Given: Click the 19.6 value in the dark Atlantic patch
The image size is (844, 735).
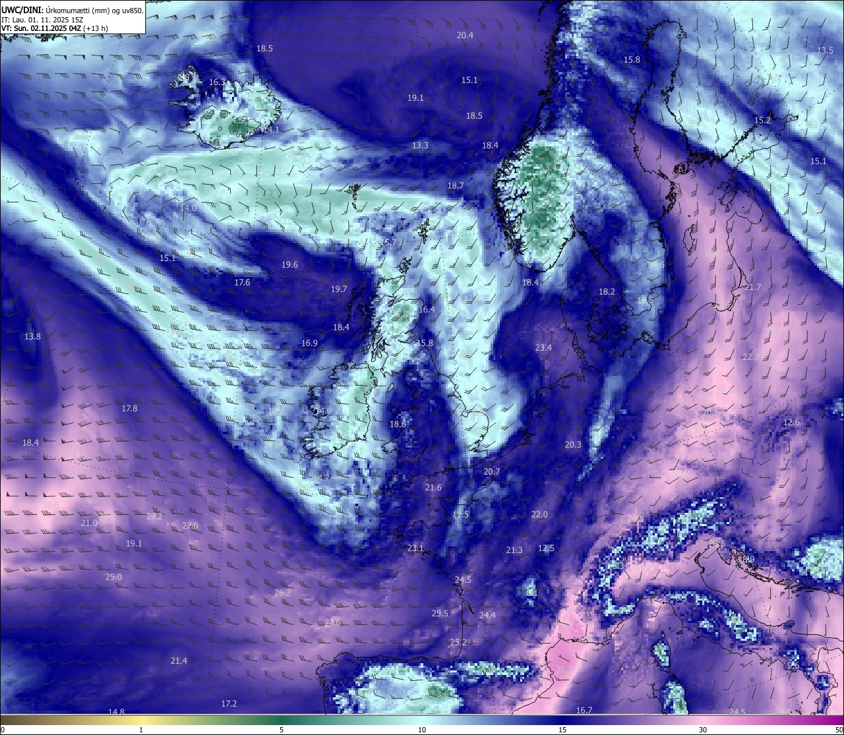Looking at the screenshot, I should point(289,264).
